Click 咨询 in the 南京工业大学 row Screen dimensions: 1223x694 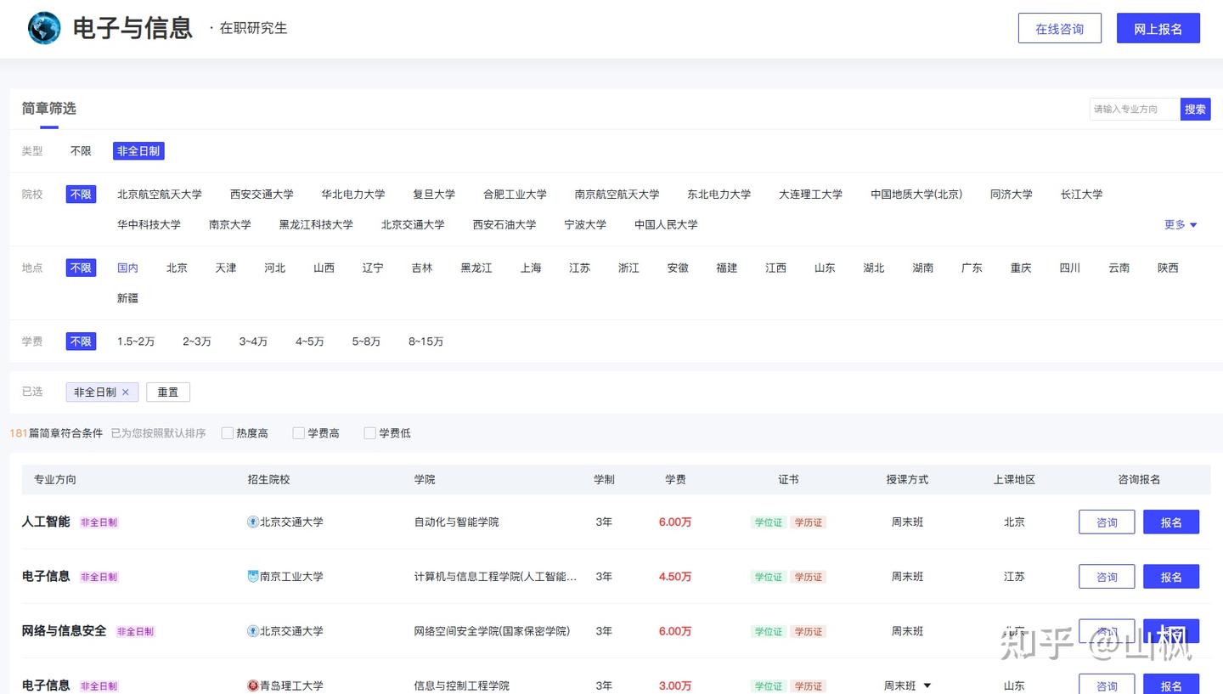[1107, 577]
